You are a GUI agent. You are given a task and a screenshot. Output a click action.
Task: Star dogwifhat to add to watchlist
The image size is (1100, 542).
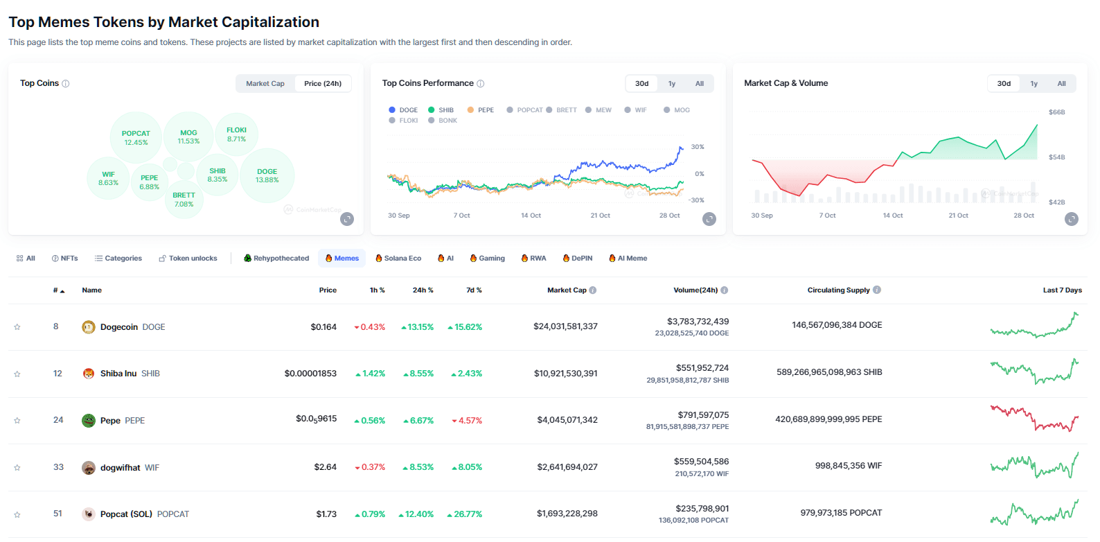pos(17,468)
